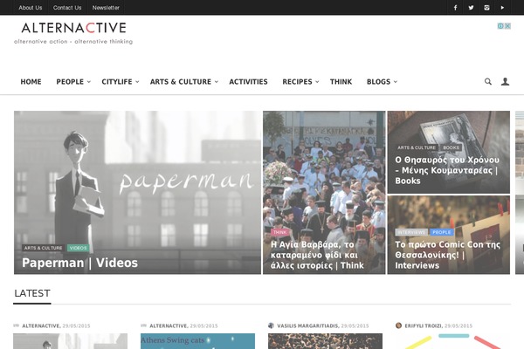
Task: Open the Comic Con Θεσσαλονίκης article headline
Action: click(x=447, y=255)
